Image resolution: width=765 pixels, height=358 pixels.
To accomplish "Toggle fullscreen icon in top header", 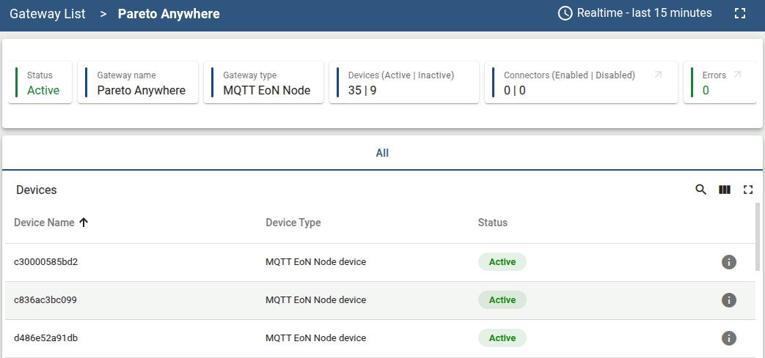I will (x=740, y=13).
